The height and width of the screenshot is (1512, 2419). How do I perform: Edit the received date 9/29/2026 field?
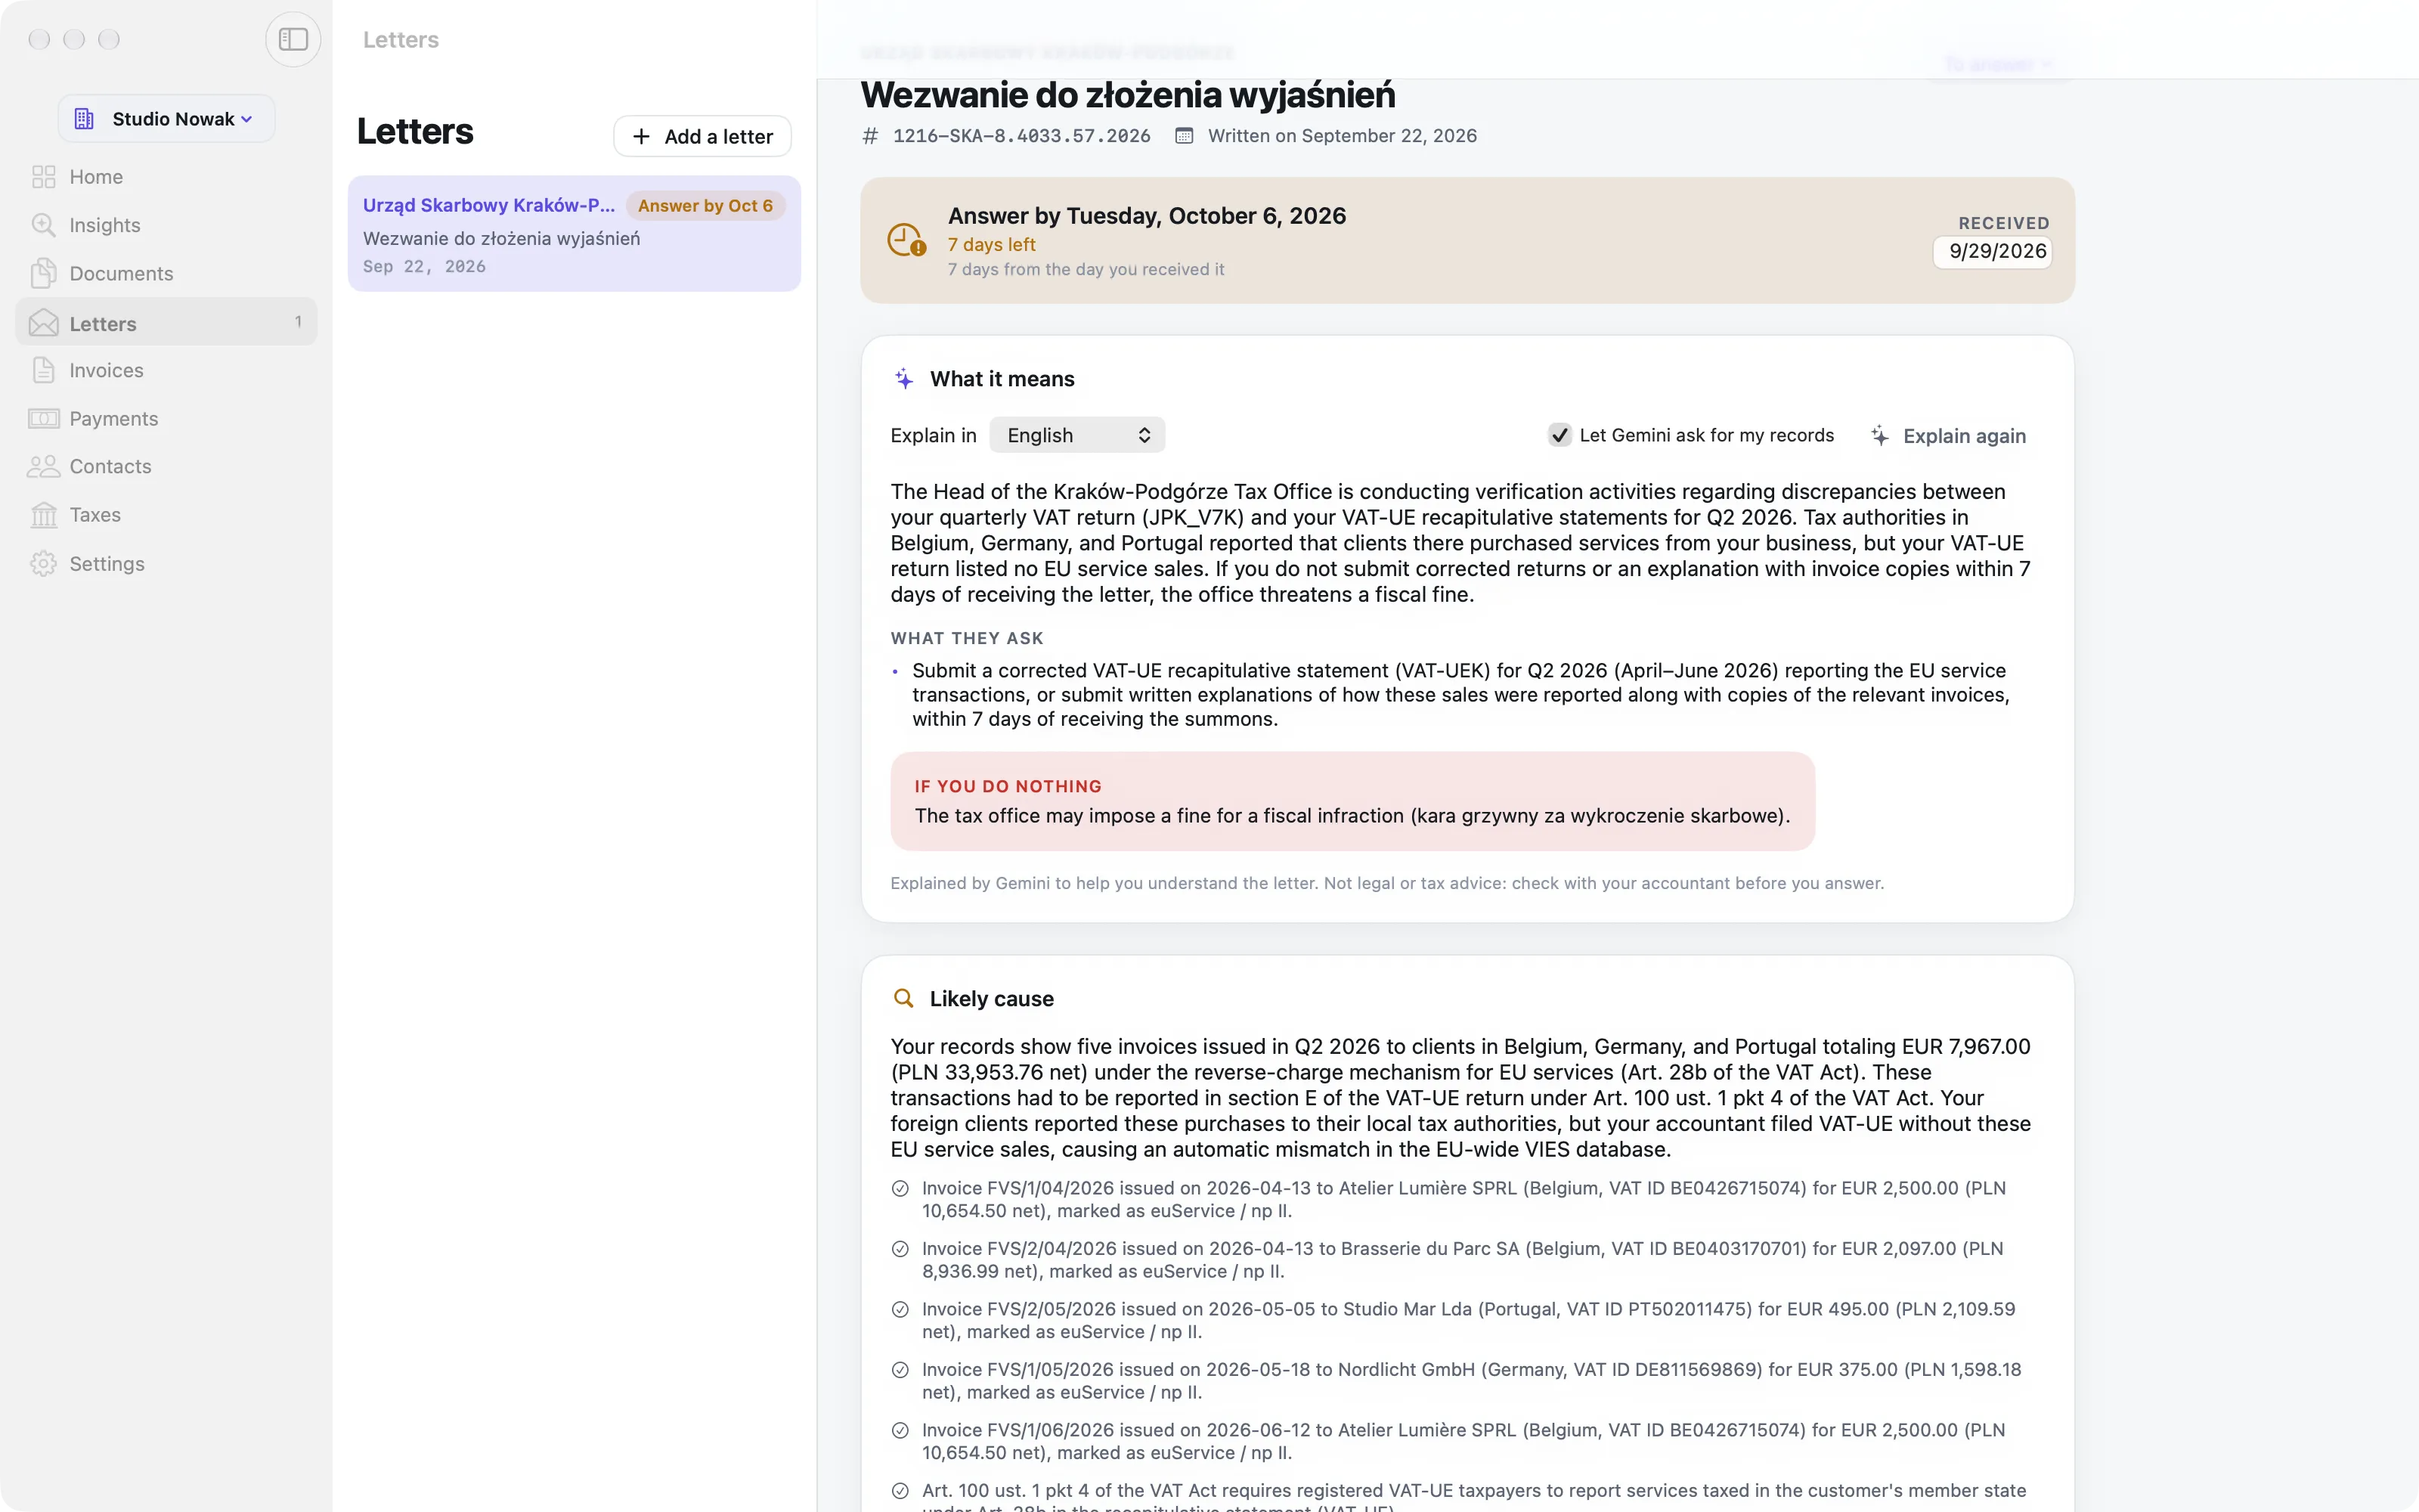point(1992,251)
